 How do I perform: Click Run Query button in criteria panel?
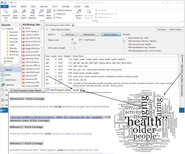tap(162, 30)
